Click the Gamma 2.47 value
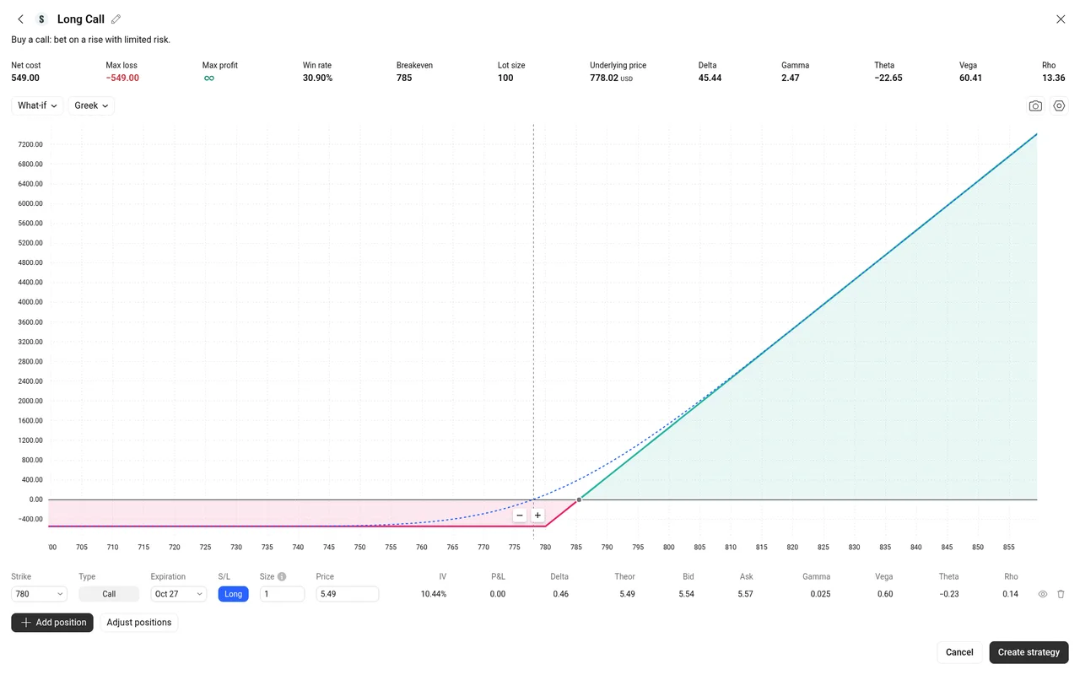1080x675 pixels. [790, 78]
